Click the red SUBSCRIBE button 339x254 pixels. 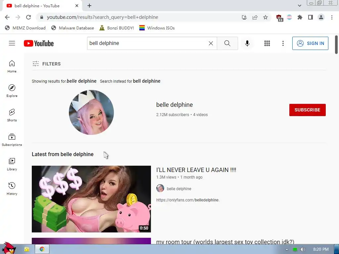pos(308,110)
